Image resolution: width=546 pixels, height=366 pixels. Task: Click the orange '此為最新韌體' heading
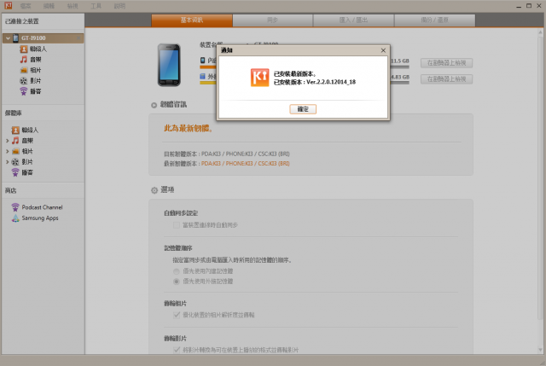click(x=188, y=129)
